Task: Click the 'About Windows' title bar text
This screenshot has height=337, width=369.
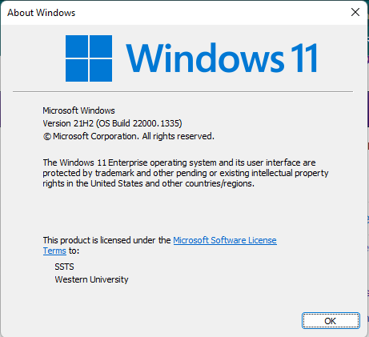Action: point(42,13)
